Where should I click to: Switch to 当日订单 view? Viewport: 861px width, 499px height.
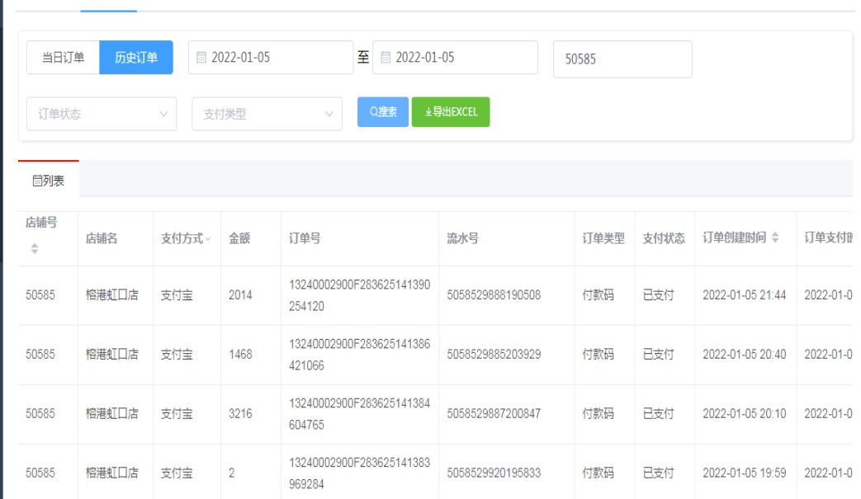click(64, 58)
